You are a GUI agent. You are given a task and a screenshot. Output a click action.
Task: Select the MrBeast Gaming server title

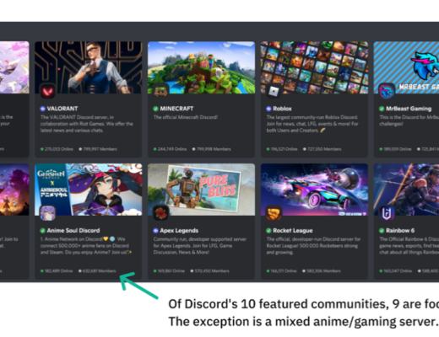409,109
